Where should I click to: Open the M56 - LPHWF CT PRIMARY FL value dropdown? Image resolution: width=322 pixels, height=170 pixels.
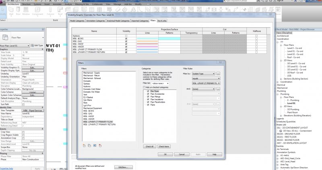[x=206, y=83]
